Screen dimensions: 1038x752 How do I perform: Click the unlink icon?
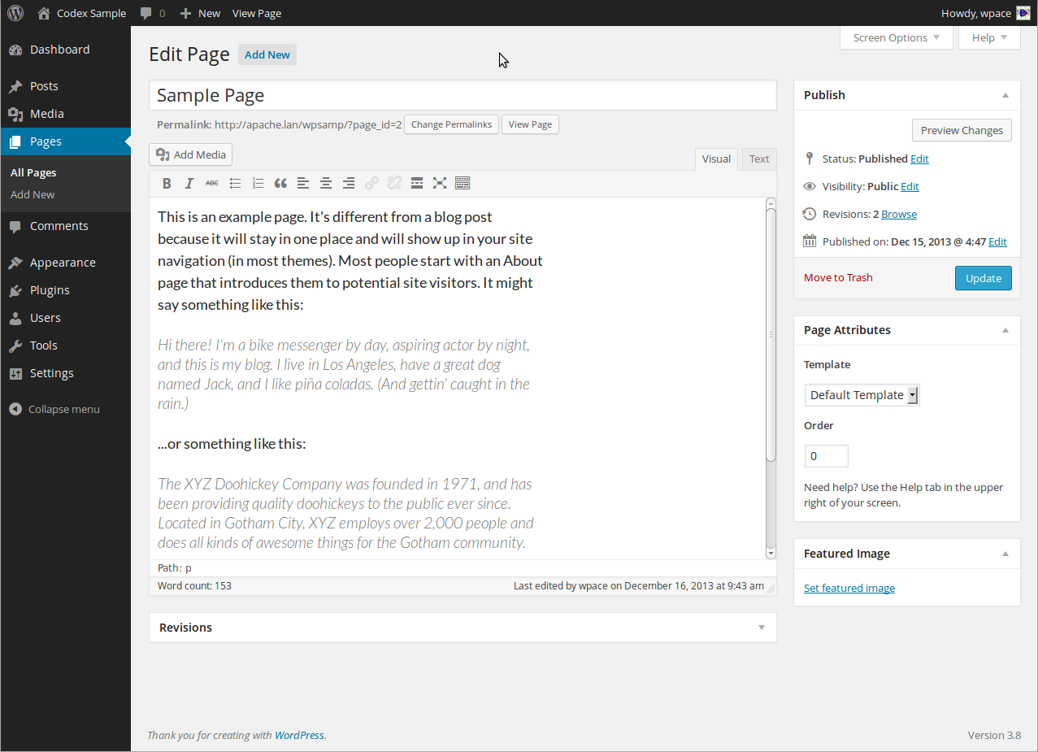(x=394, y=184)
